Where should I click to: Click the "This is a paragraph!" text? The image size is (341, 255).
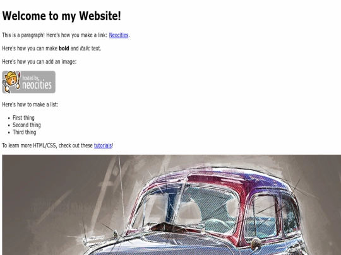click(23, 35)
